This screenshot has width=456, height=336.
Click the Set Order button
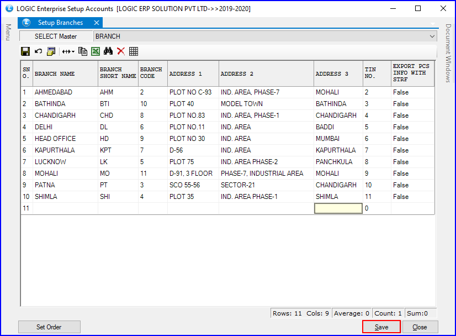click(49, 327)
